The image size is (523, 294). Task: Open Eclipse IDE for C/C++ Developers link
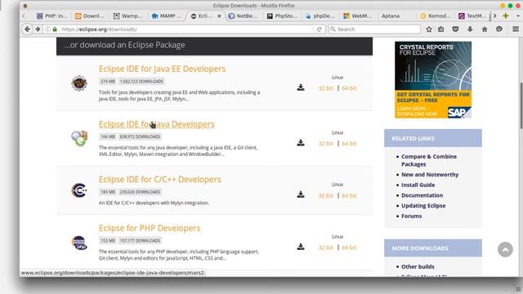(160, 180)
